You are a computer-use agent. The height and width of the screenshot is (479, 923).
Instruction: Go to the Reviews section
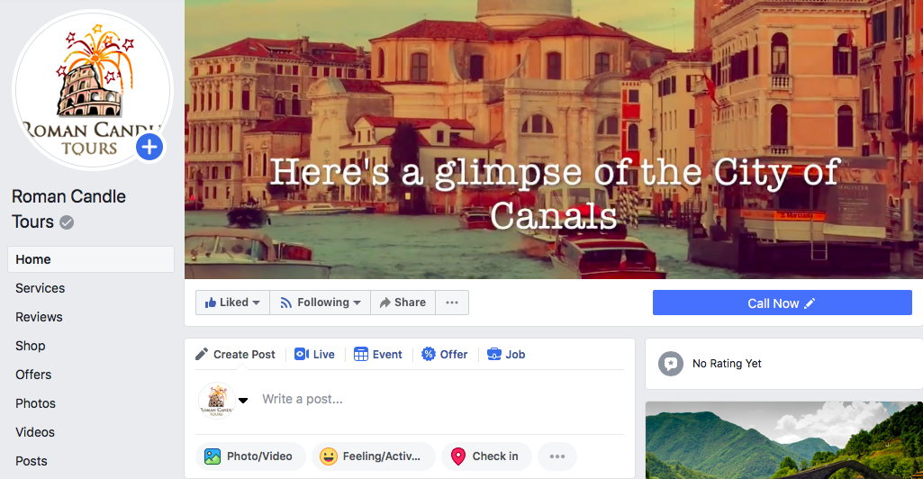[39, 317]
